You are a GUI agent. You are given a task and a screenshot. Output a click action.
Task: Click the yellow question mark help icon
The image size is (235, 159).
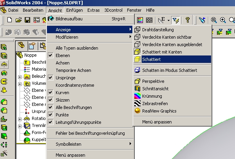188,20
